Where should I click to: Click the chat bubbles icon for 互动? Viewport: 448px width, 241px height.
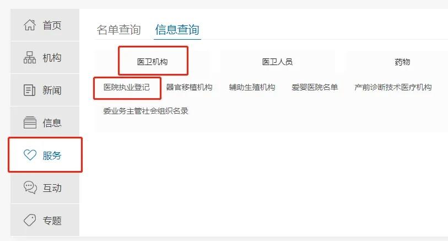pyautogui.click(x=30, y=188)
